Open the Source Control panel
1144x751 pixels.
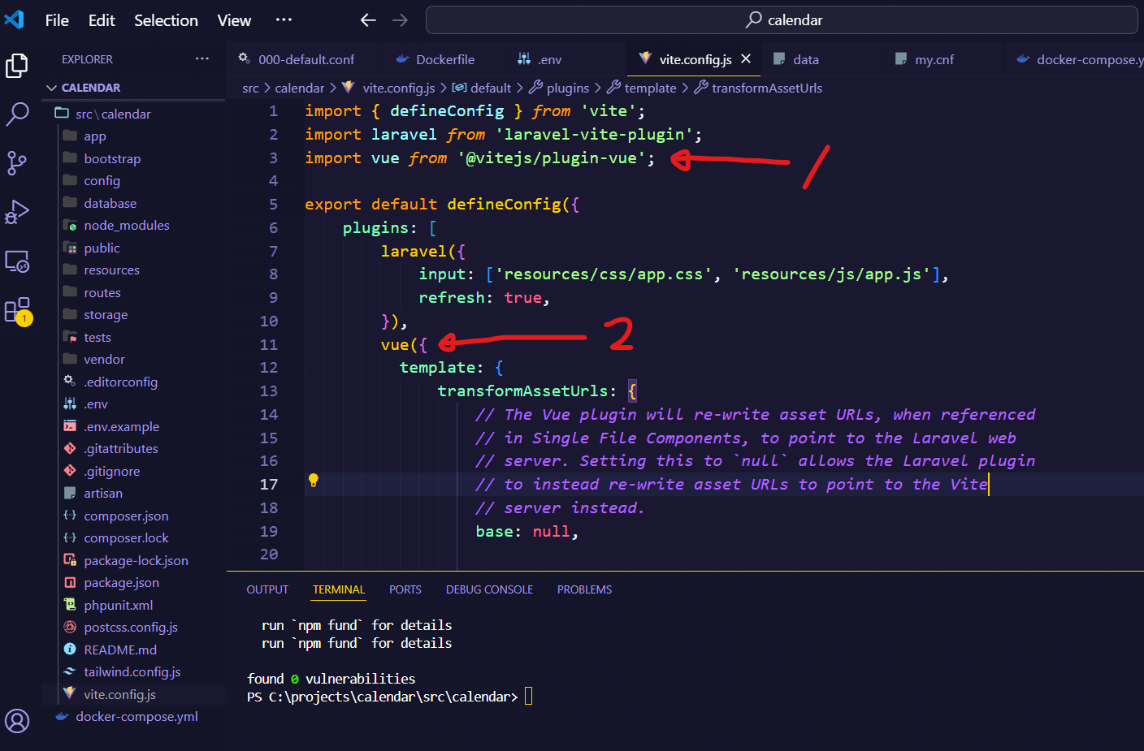(16, 162)
